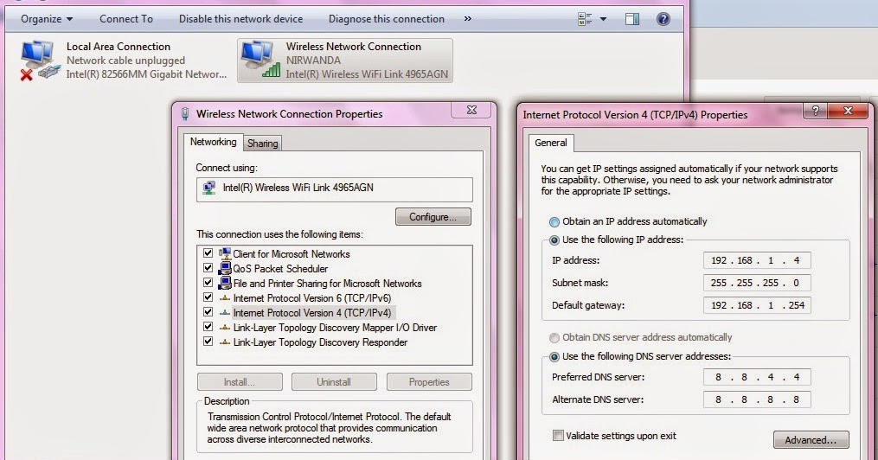Click Connect To in the toolbar
This screenshot has width=878, height=460.
point(126,19)
